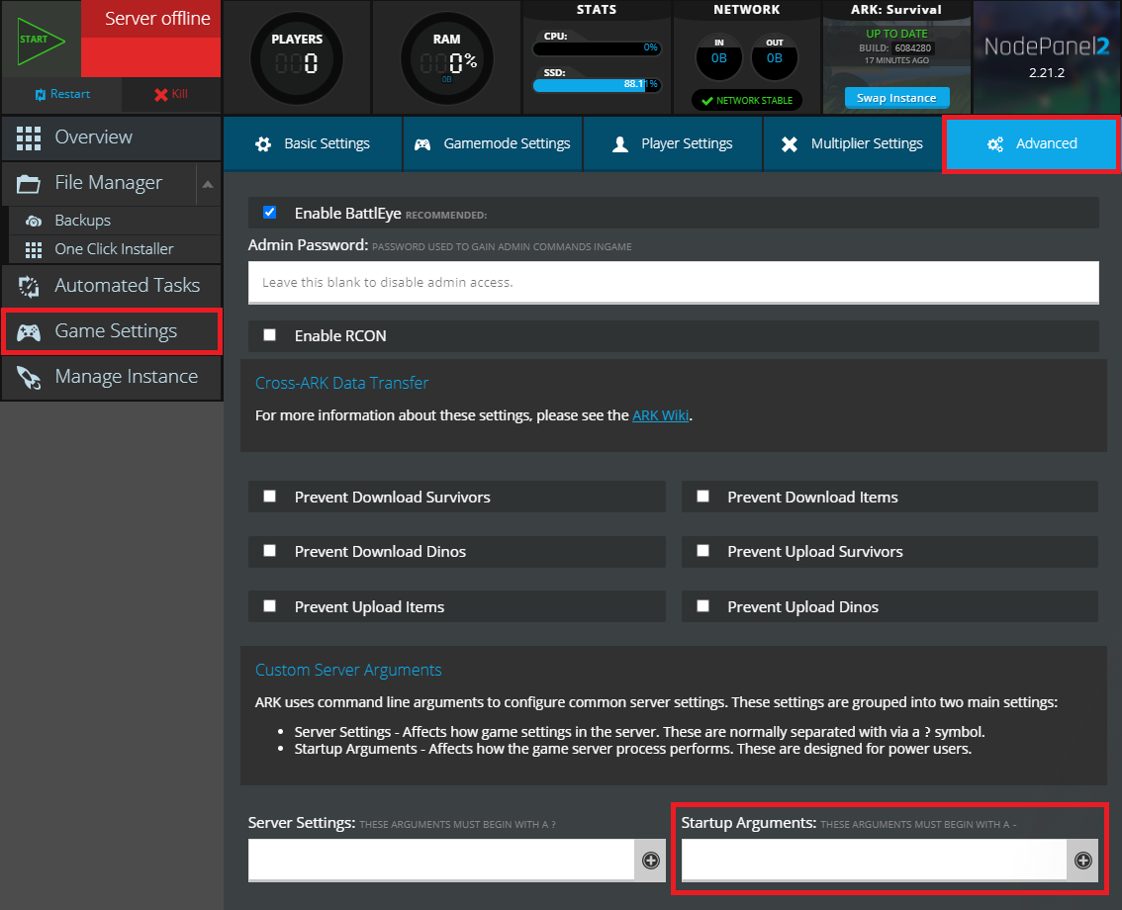This screenshot has width=1122, height=910.
Task: Click the plus icon beside Startup Arguments field
Action: point(1083,860)
